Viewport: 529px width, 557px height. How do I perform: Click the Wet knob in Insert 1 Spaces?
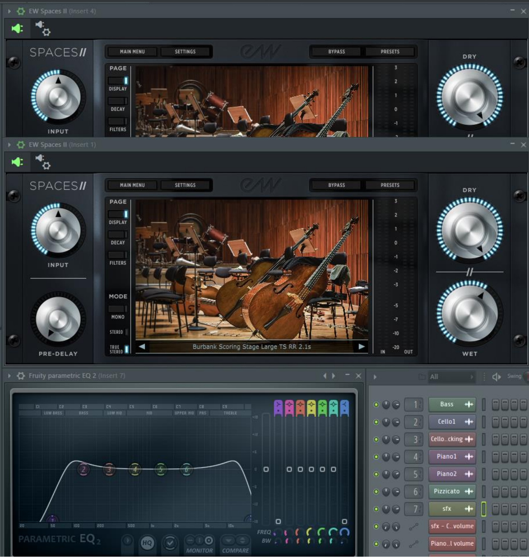469,313
